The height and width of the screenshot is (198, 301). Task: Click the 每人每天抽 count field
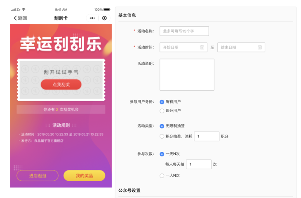click(199, 165)
